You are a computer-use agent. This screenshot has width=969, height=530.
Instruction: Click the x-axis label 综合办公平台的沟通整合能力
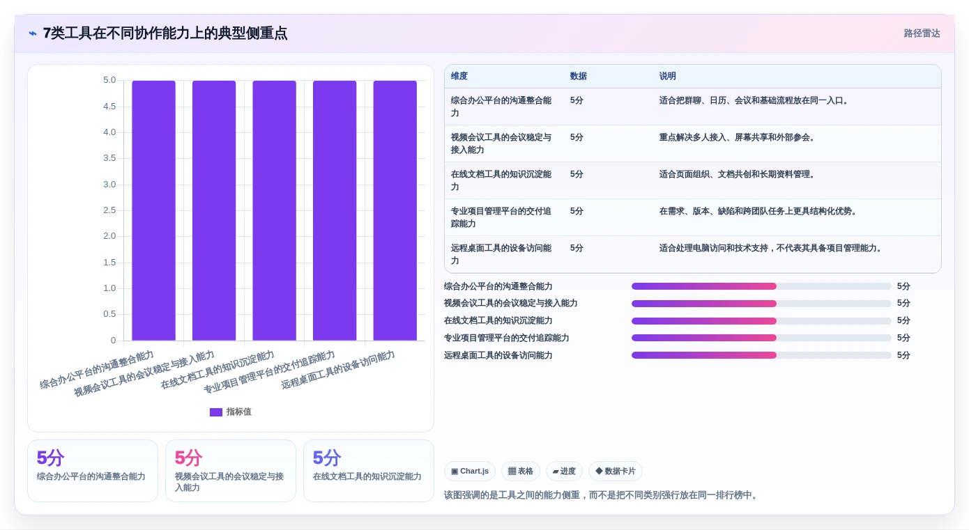pyautogui.click(x=97, y=370)
